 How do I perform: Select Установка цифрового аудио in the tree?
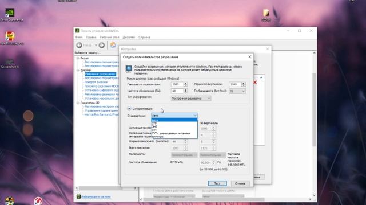point(102,90)
